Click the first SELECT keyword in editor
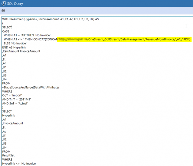Image resolution: width=193 pixels, height=166 pixels. 7,27
